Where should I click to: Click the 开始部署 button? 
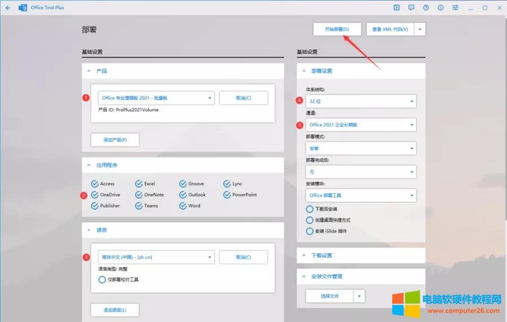(x=337, y=29)
